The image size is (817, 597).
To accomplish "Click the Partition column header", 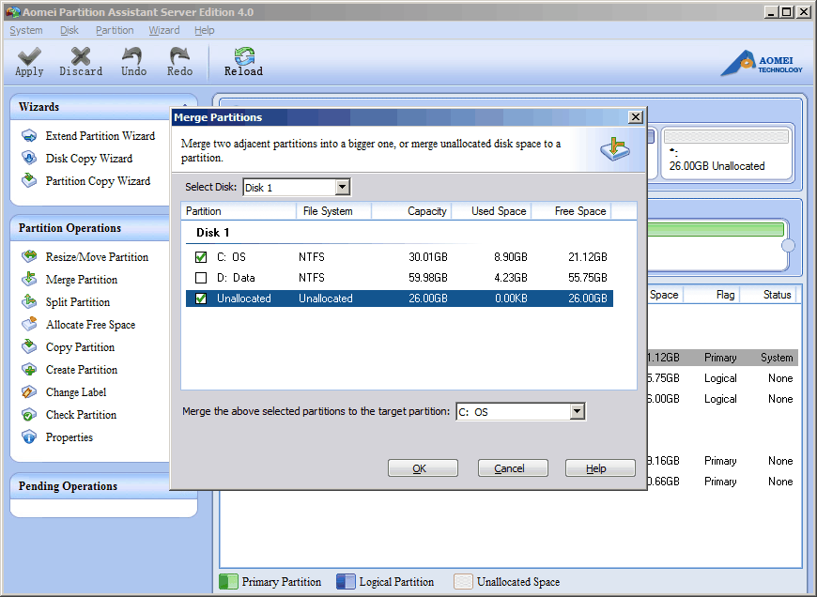I will coord(239,211).
